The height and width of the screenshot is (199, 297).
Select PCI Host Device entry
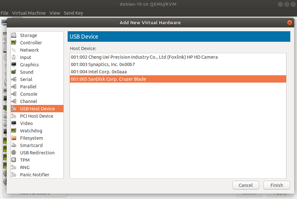tap(37, 116)
